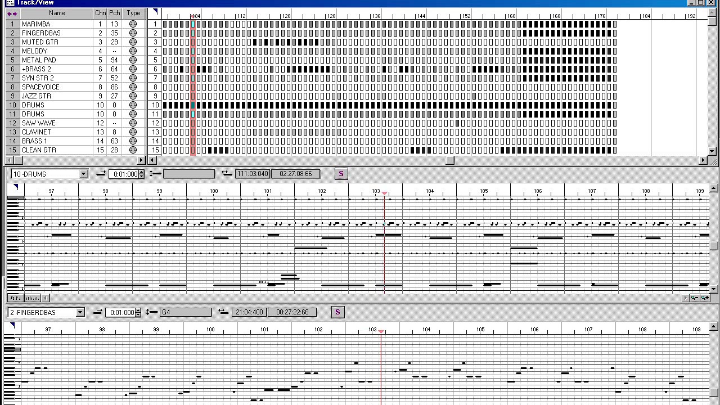Screen dimensions: 720x405
Task: Click the MIDI type icon for METAL PAD track
Action: point(133,60)
